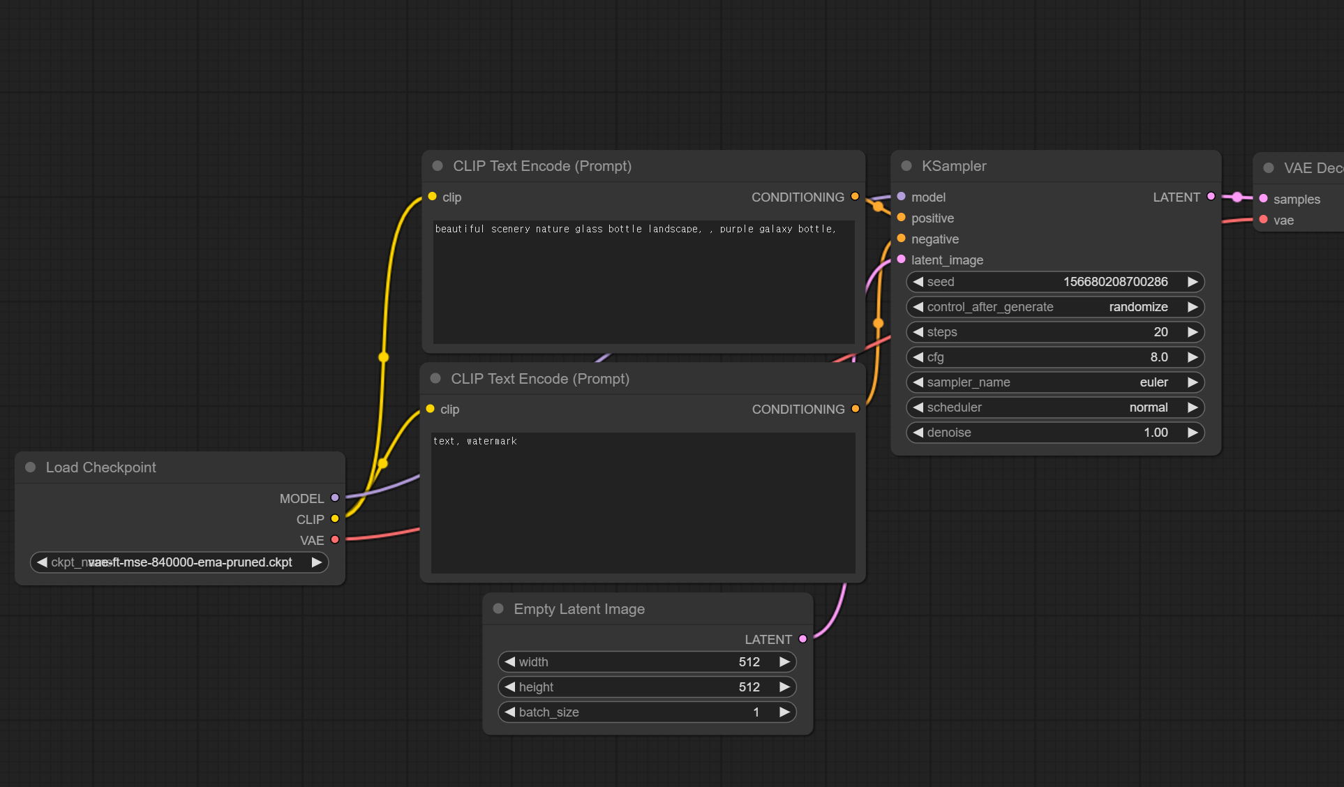Click the negative input socket on KSampler

coord(902,239)
